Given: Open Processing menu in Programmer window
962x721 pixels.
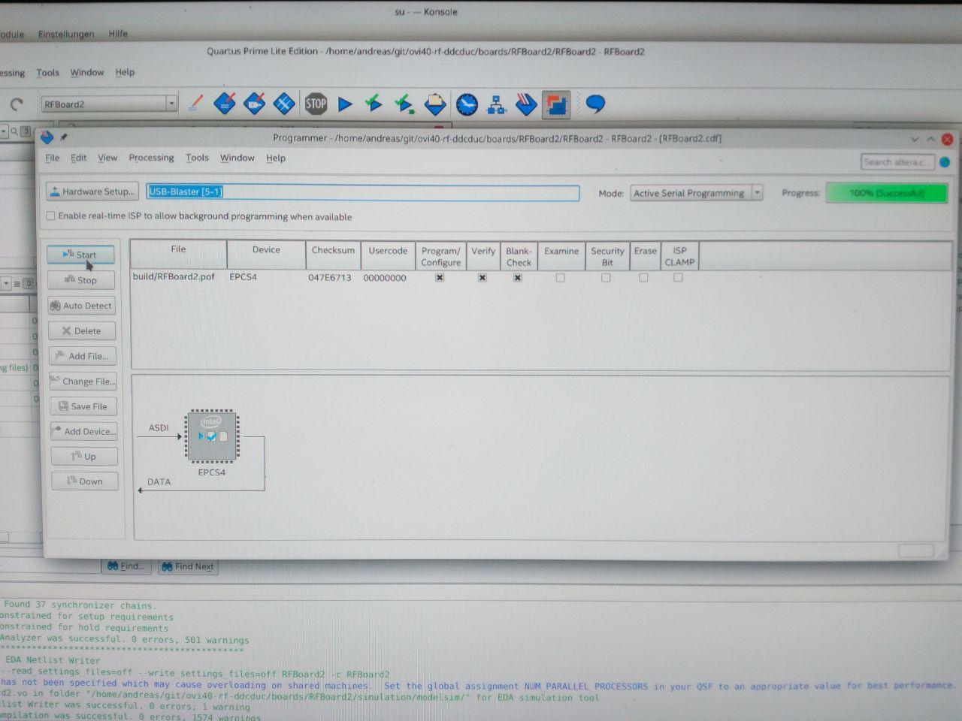Looking at the screenshot, I should (x=151, y=158).
